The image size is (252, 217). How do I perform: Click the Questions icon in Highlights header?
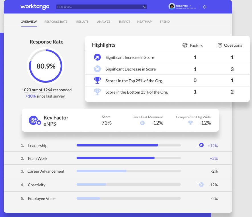tap(220, 45)
